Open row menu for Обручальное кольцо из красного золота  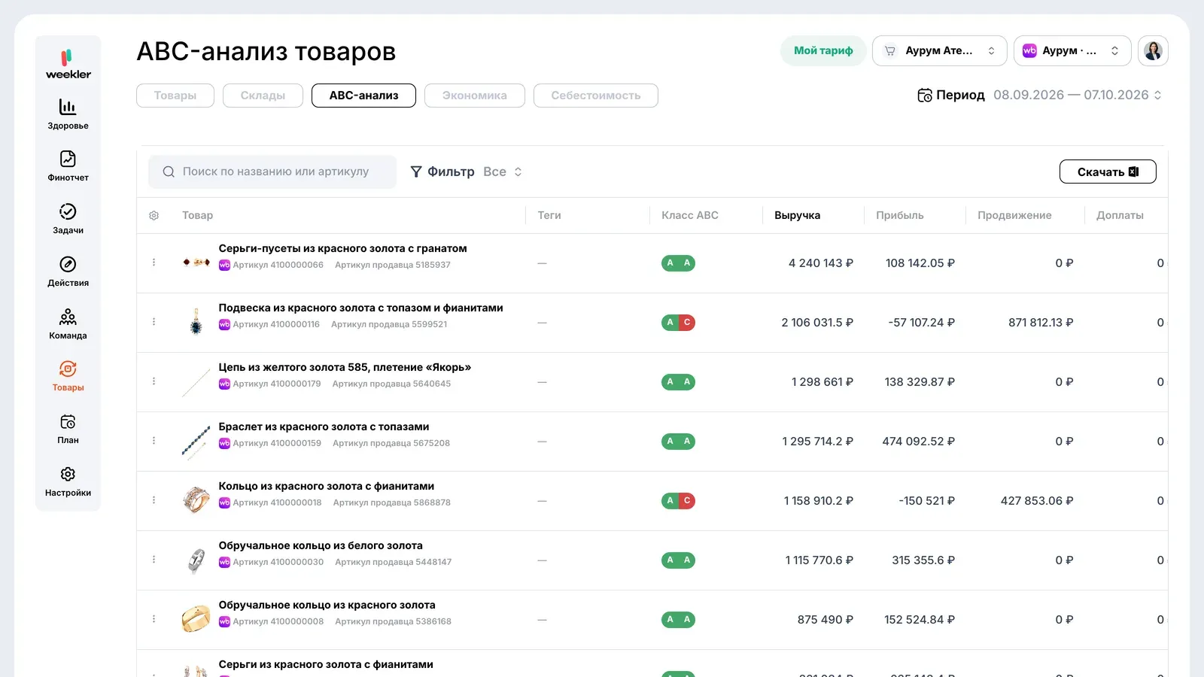pos(154,619)
